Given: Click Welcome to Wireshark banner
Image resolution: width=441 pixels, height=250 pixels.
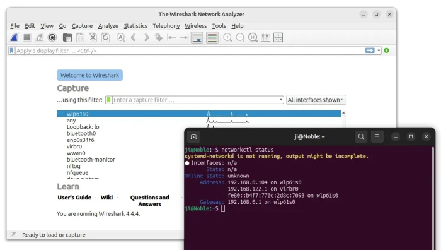Looking at the screenshot, I should [x=89, y=75].
